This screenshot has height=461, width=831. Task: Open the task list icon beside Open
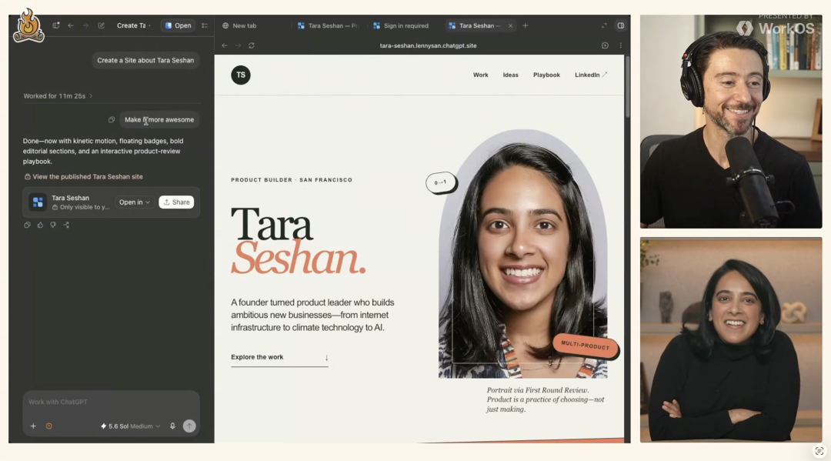click(205, 25)
